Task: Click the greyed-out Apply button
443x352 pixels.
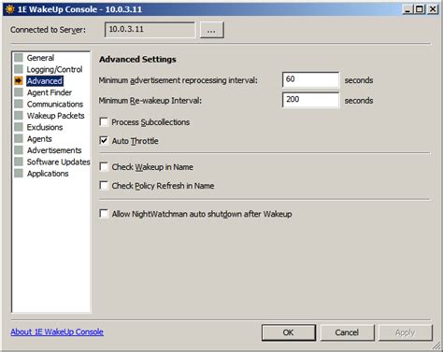Action: click(406, 332)
